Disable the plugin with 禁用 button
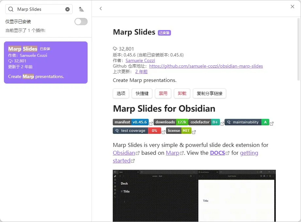 tap(163, 93)
